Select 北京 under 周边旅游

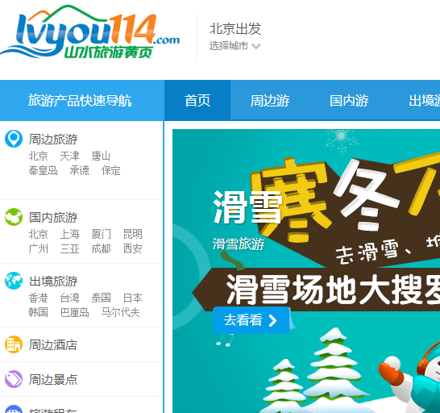[x=38, y=156]
